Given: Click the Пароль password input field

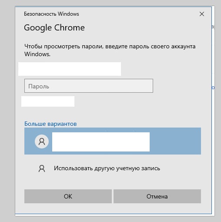Looking at the screenshot, I should coord(89,86).
